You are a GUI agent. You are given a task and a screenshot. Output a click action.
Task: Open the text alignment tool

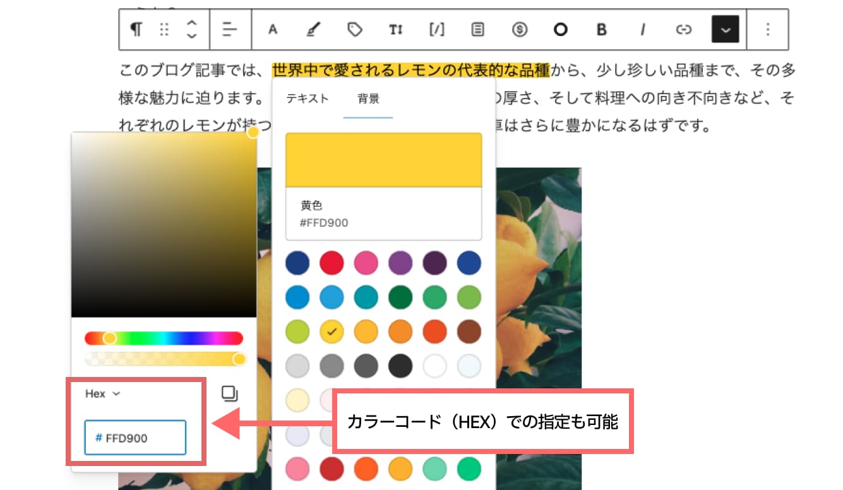tap(229, 30)
